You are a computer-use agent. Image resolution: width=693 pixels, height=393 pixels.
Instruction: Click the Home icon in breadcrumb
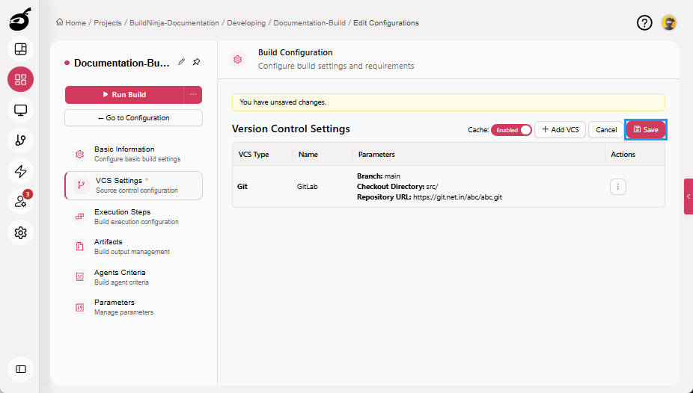(60, 22)
